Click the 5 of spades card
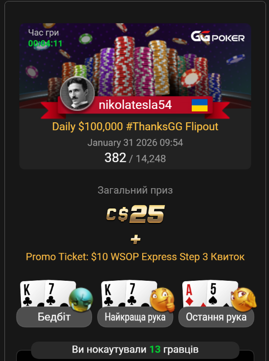 point(220,294)
